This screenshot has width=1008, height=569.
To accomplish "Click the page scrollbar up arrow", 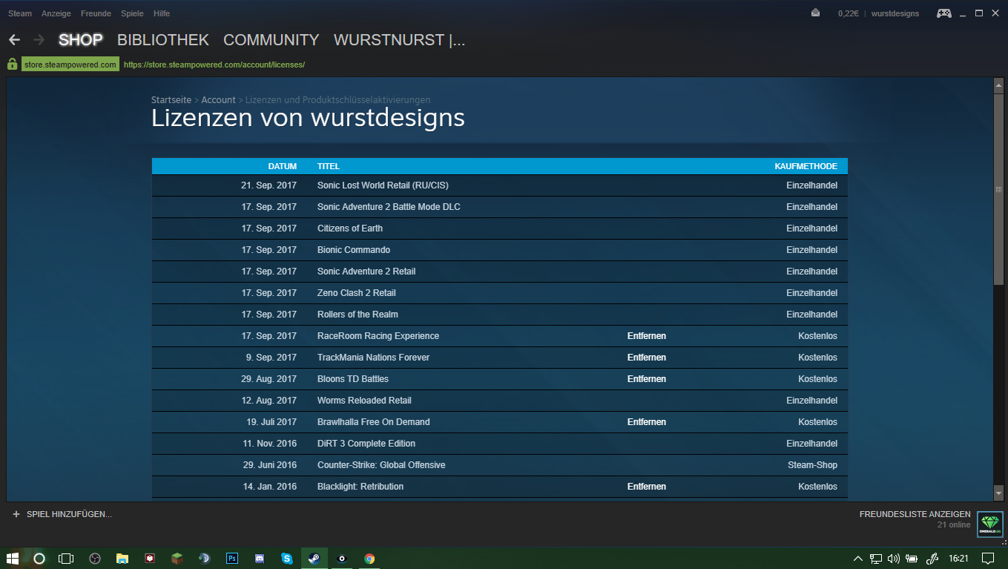I will [x=998, y=85].
